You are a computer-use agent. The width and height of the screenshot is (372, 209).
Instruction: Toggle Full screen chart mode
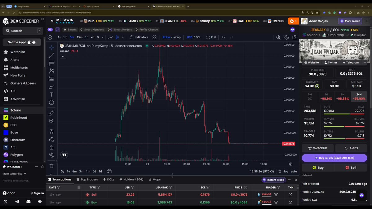pos(211,37)
